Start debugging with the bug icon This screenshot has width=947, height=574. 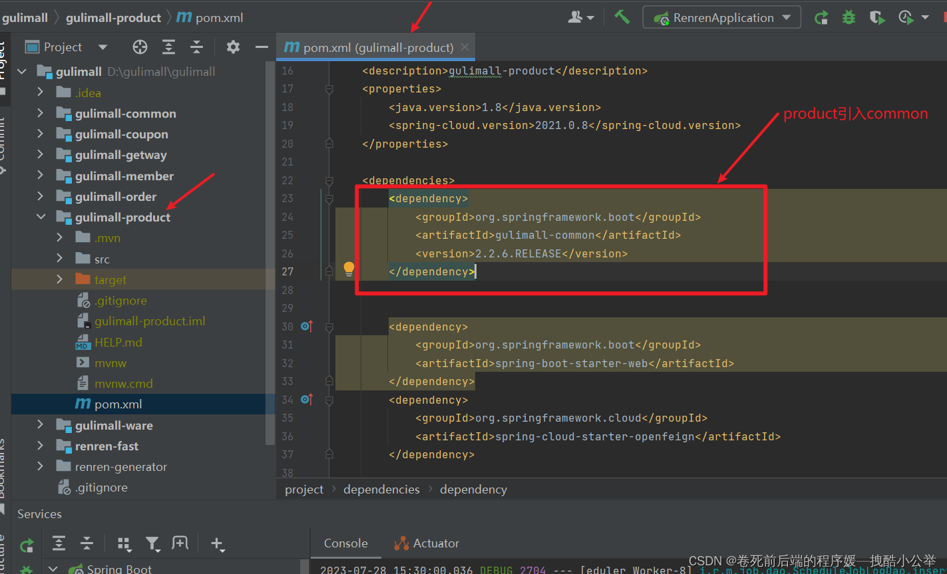pos(849,18)
